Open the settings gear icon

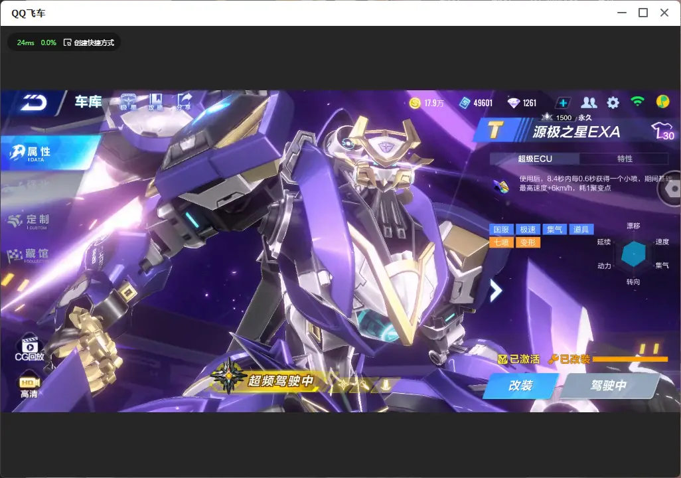pyautogui.click(x=613, y=103)
